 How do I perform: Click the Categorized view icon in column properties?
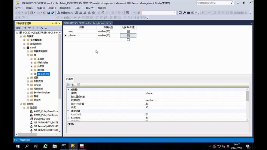(x=69, y=85)
